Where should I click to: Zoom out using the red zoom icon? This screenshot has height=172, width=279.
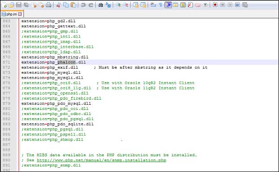tap(126, 5)
